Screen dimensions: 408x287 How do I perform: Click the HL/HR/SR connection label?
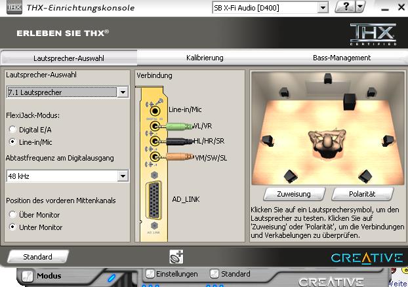point(209,141)
